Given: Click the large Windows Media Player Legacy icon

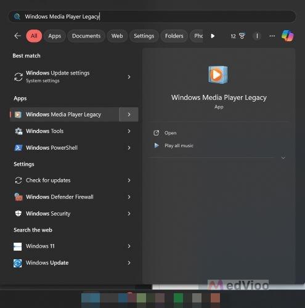Looking at the screenshot, I should [218, 75].
